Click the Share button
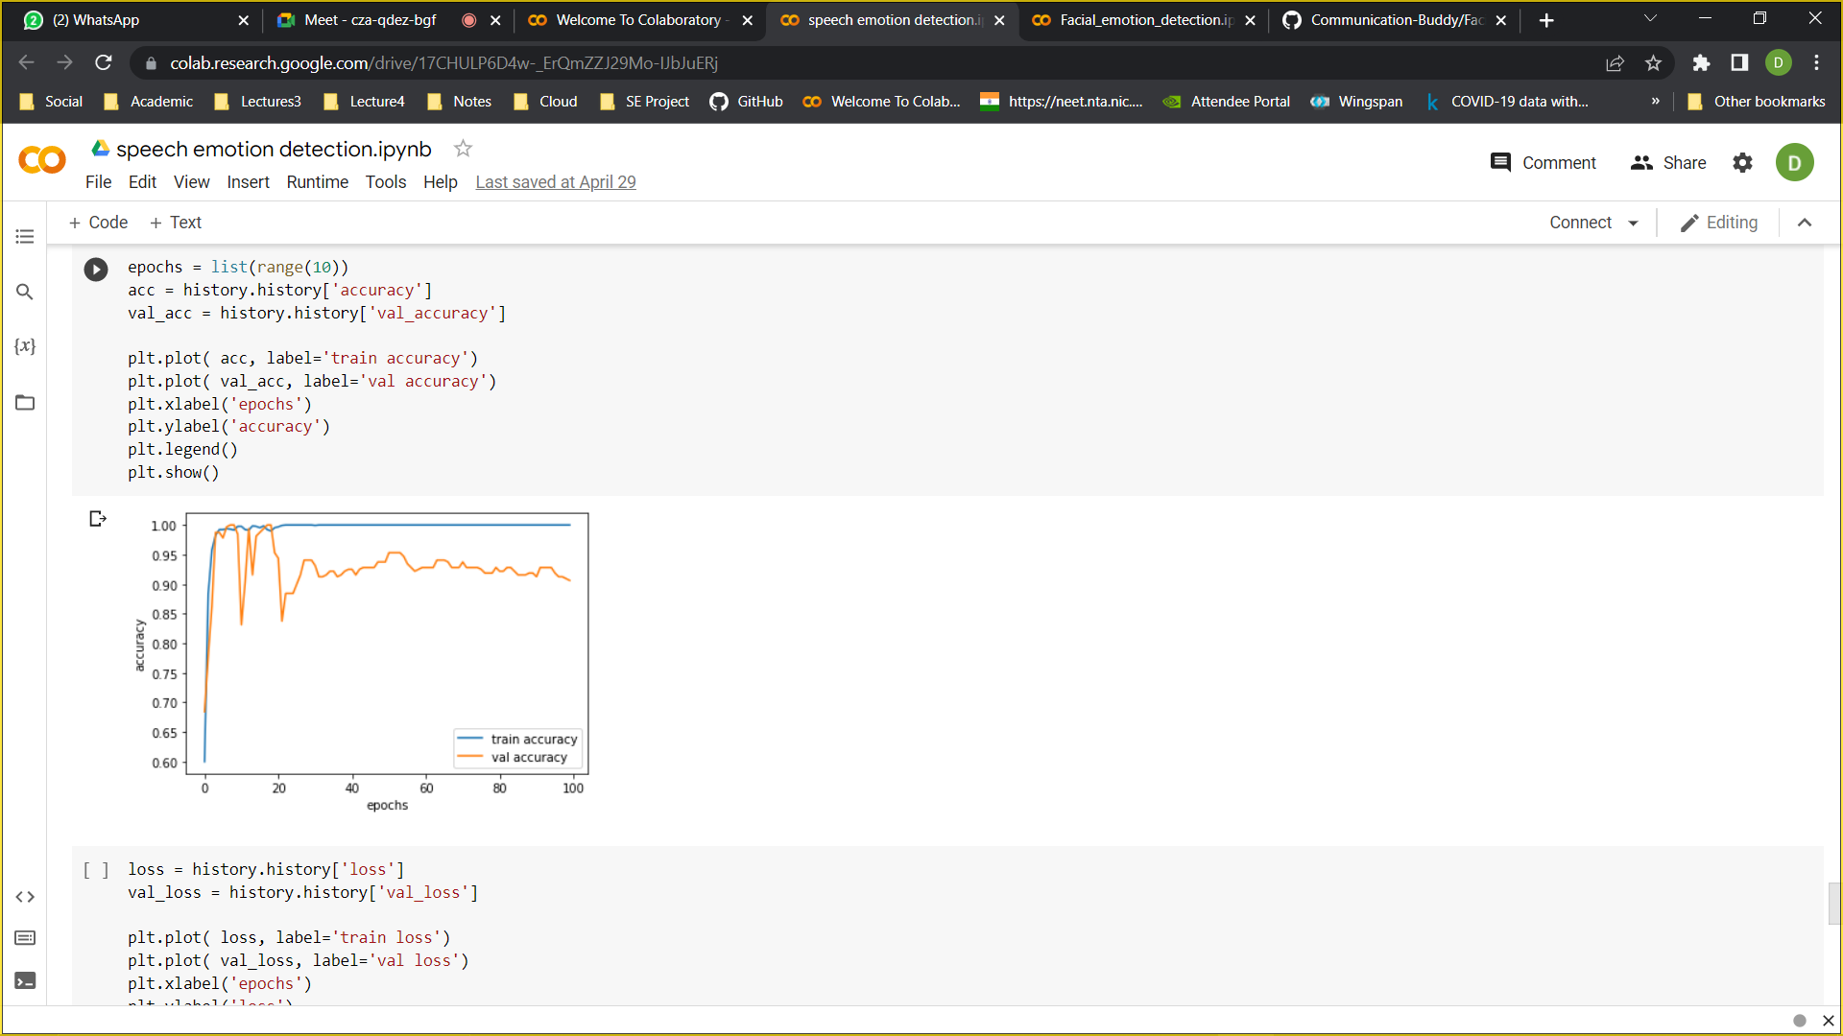1843x1036 pixels. tap(1668, 163)
